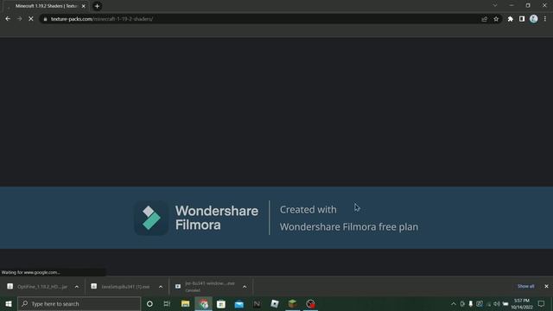Show hidden system tray icons

(454, 304)
